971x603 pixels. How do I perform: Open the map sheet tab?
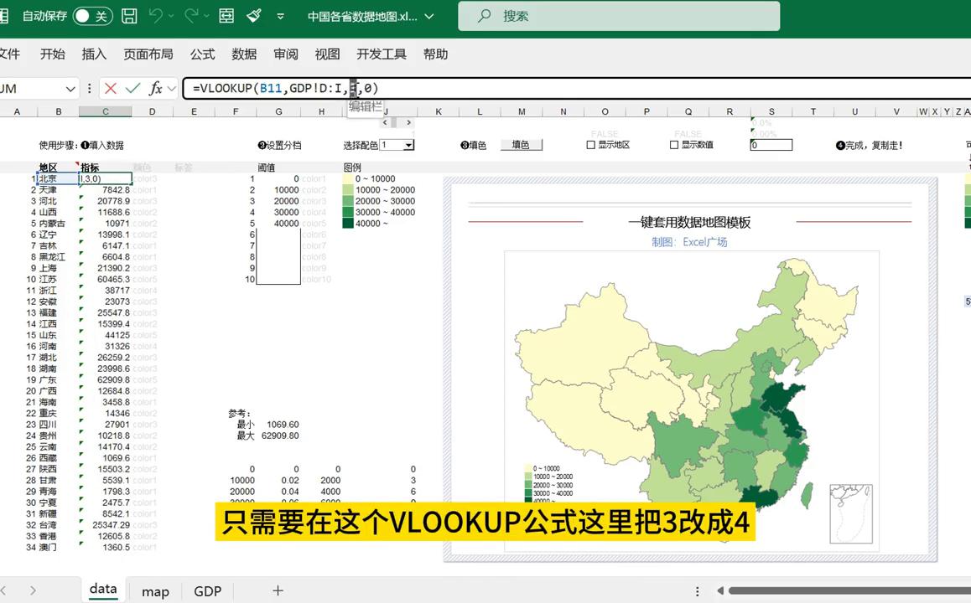pyautogui.click(x=155, y=591)
